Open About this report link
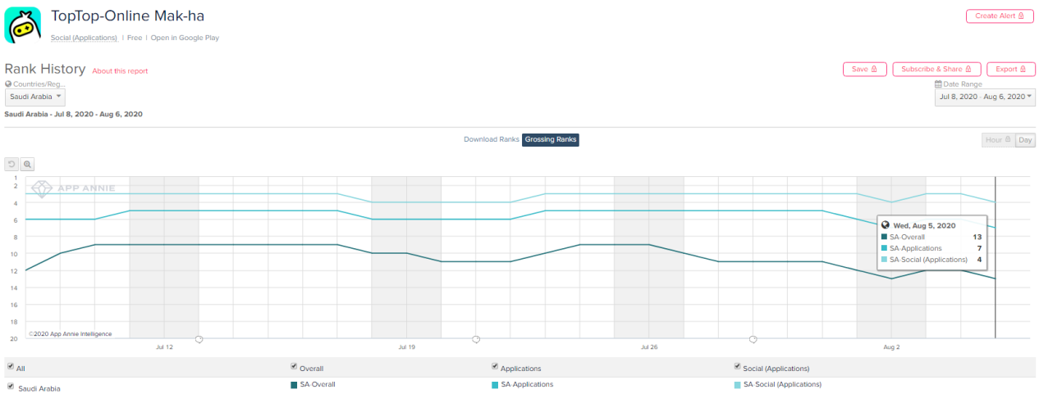 tap(120, 71)
